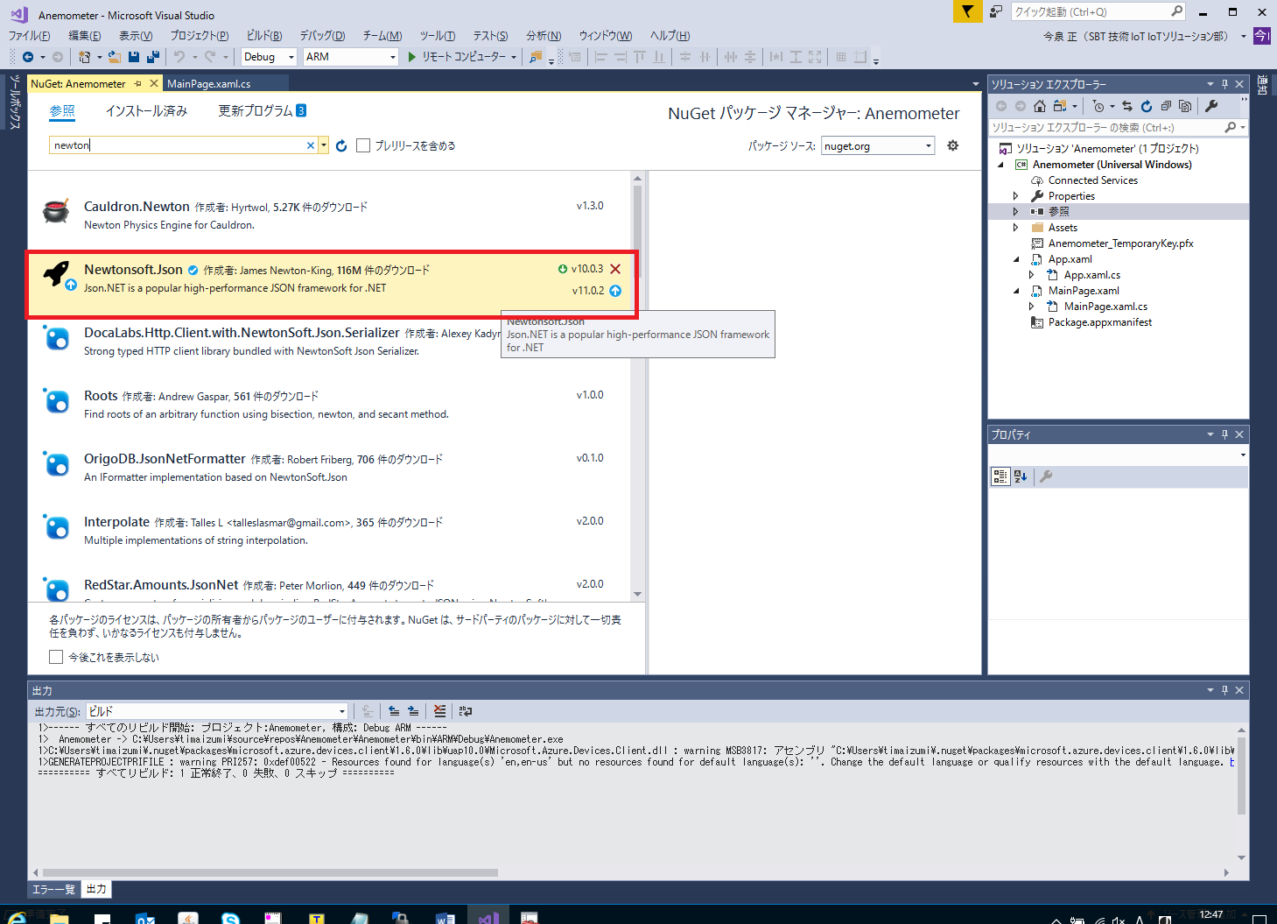Viewport: 1277px width, 924px height.
Task: Click the Save icon in the toolbar
Action: pyautogui.click(x=134, y=57)
